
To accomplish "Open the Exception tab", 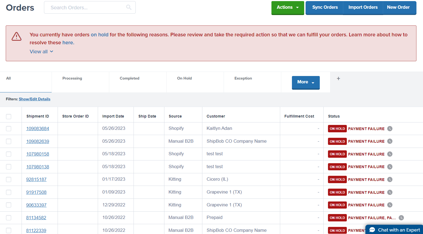I will coord(252,82).
